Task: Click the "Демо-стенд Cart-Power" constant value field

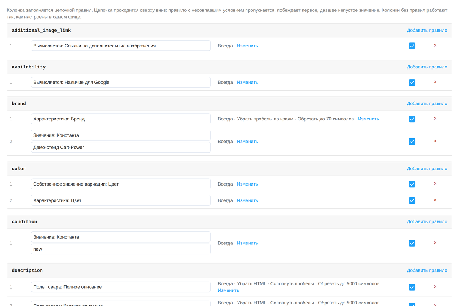Action: [121, 147]
